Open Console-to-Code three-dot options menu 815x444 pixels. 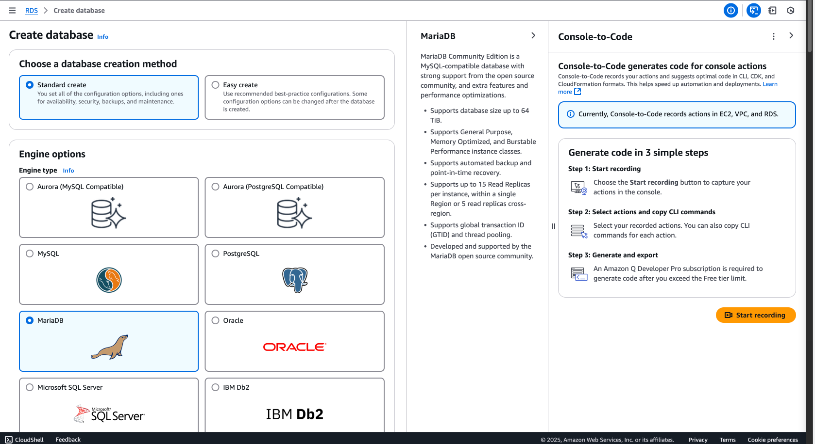pos(774,36)
